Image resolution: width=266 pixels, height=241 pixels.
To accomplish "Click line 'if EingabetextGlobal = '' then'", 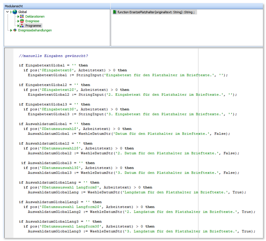I will [x=53, y=65].
